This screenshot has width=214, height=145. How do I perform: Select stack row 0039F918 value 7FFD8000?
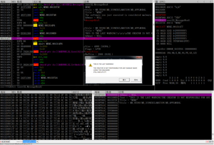pyautogui.click(x=153, y=111)
